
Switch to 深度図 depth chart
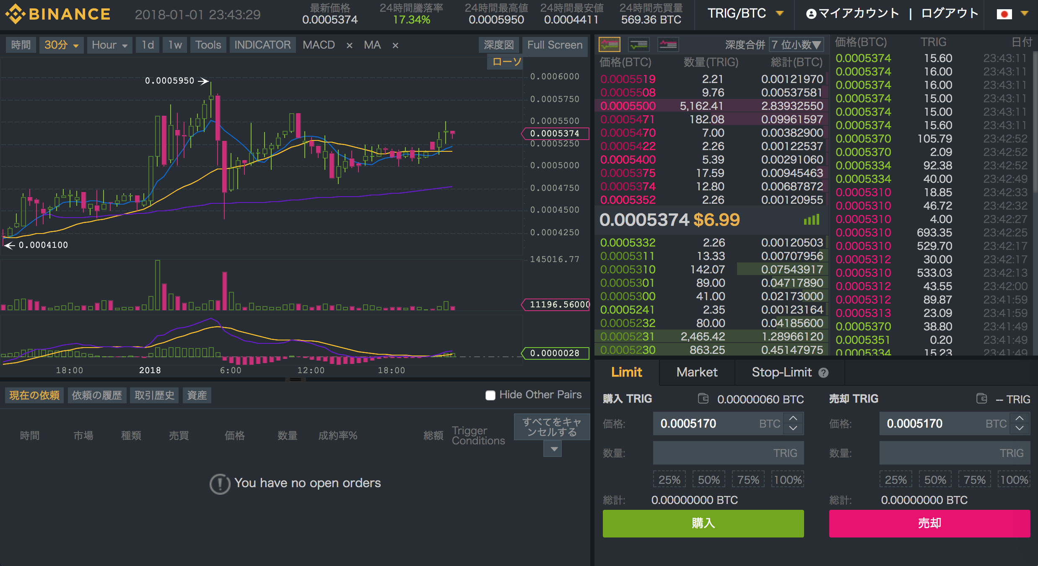[498, 45]
